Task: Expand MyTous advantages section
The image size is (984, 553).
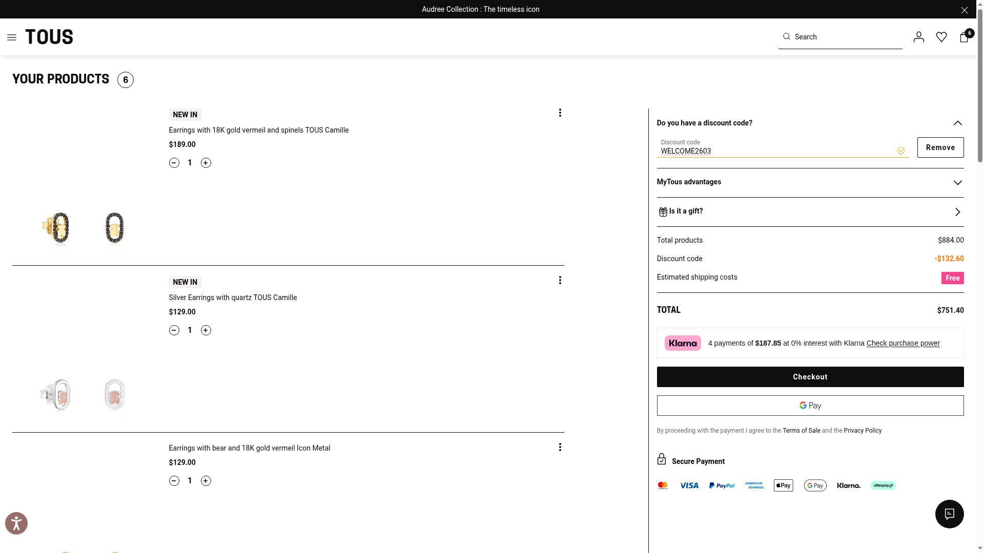Action: coord(957,183)
